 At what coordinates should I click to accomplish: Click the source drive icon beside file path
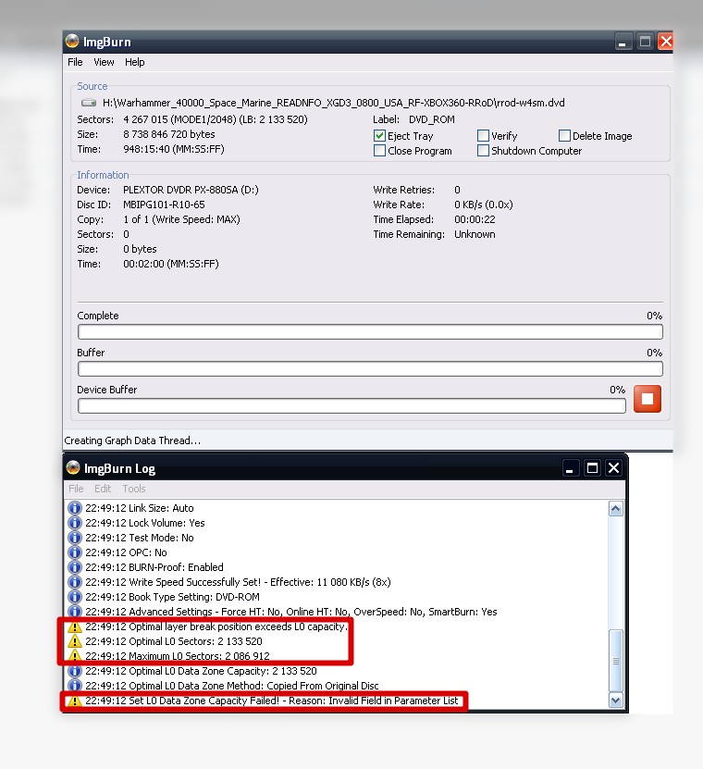[89, 103]
